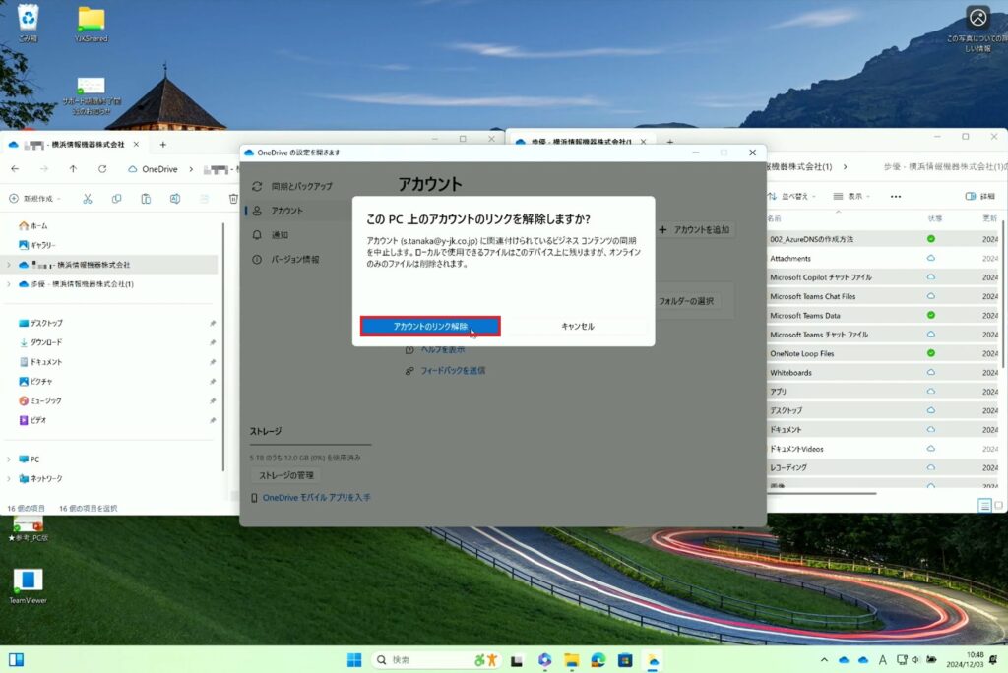Image resolution: width=1008 pixels, height=673 pixels.
Task: Open 同期とバックアップ in OneDrive settings
Action: click(x=301, y=186)
